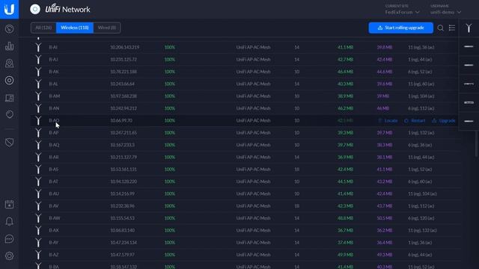This screenshot has width=479, height=269.
Task: Open device named B-AP
Action: click(54, 133)
